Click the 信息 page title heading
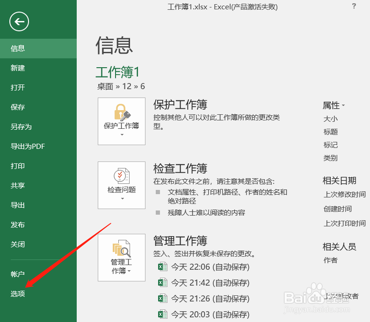The image size is (370, 322). [x=114, y=45]
